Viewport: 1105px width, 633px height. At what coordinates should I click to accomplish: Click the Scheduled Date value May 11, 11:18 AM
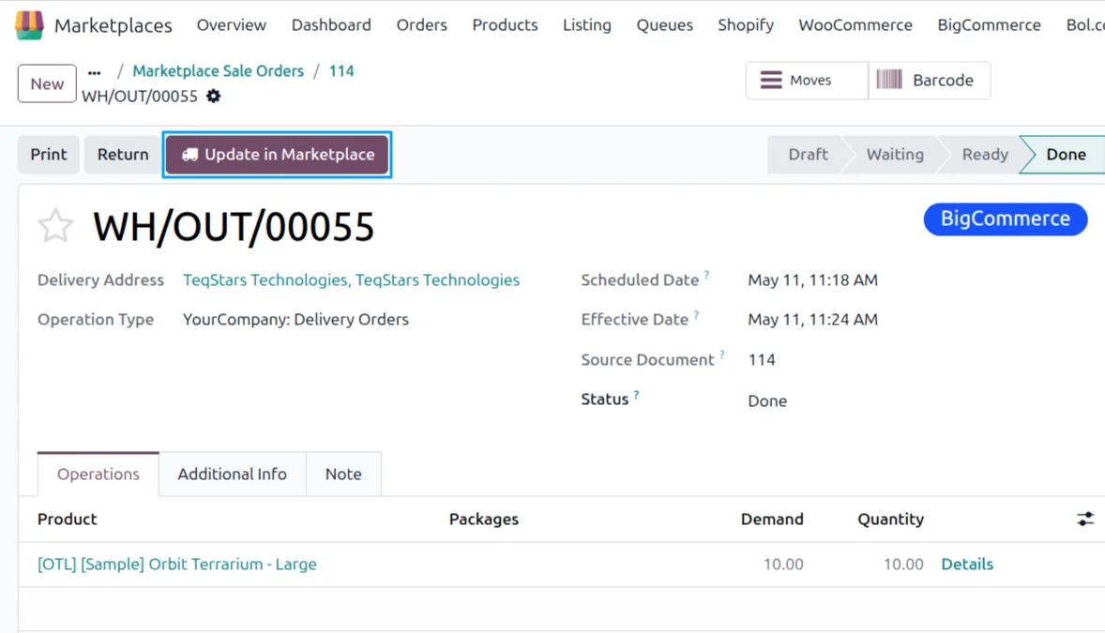click(812, 280)
